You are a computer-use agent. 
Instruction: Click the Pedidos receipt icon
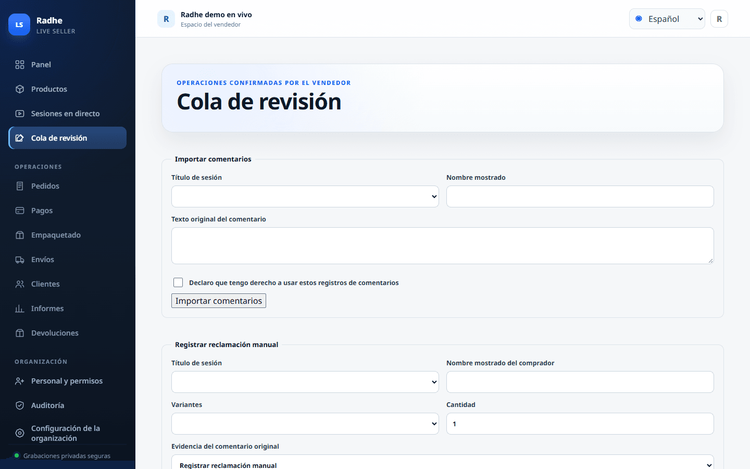click(x=20, y=186)
